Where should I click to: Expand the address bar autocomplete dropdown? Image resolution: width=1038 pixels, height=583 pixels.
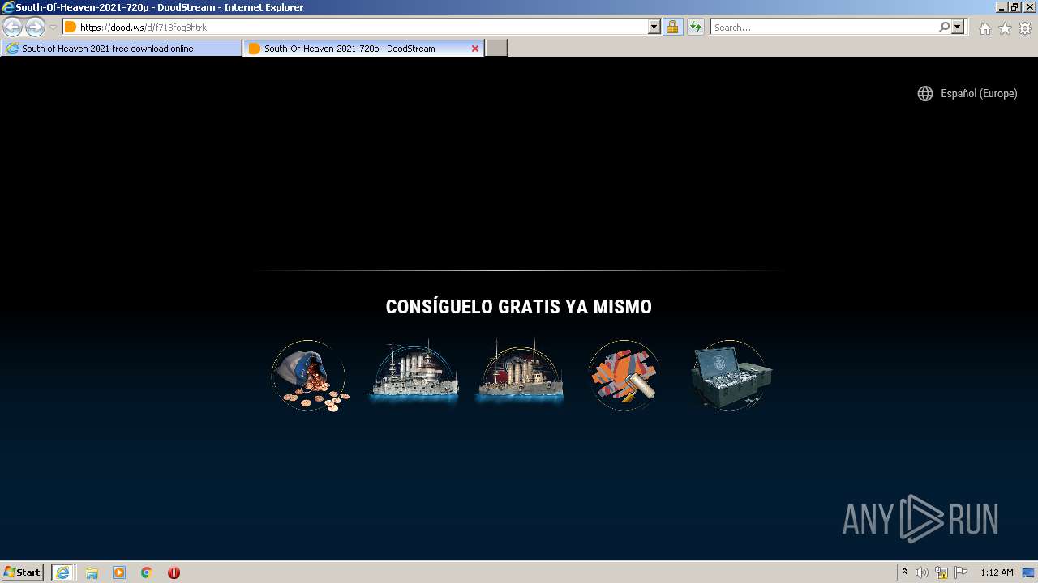(654, 27)
